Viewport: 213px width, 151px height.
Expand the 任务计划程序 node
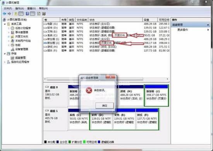click(x=9, y=28)
